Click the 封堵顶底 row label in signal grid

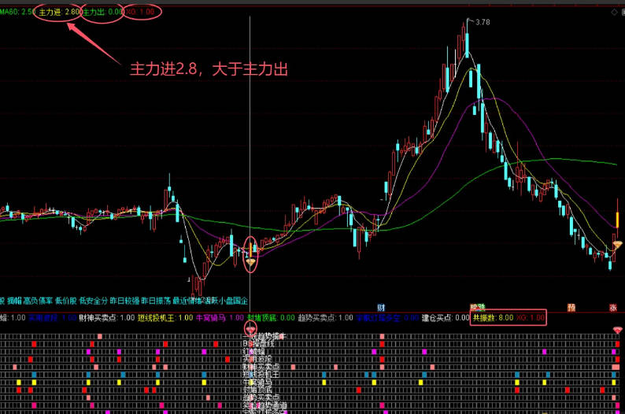pos(257,390)
